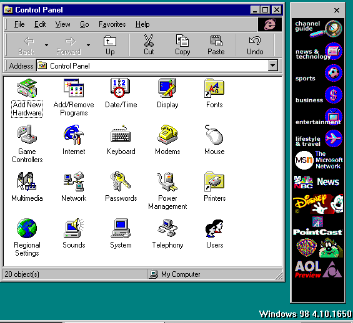Select the Telephony icon

(x=167, y=228)
